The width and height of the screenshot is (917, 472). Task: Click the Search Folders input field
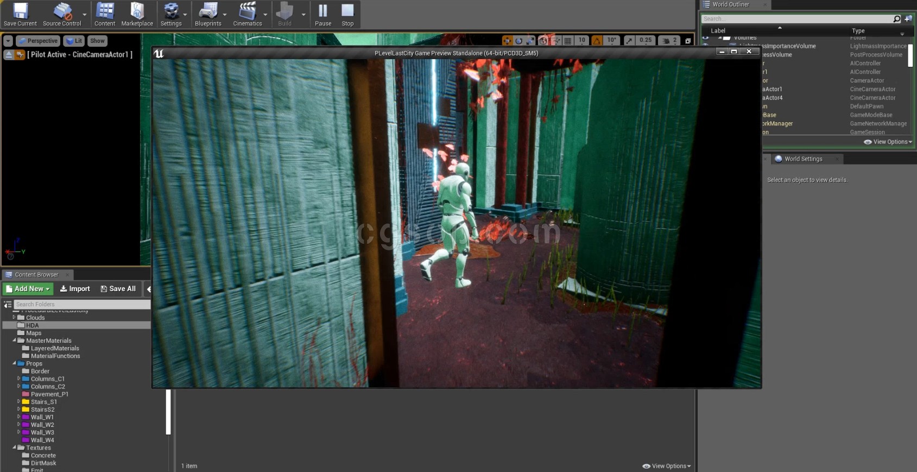click(82, 305)
